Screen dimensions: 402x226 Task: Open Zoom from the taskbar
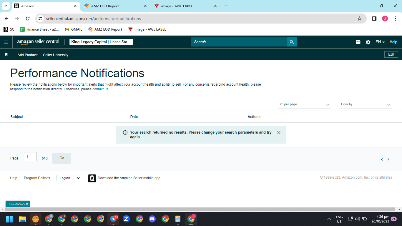click(x=126, y=219)
